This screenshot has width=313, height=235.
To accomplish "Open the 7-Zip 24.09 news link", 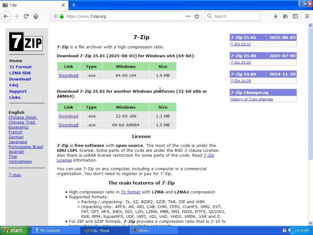I will click(x=241, y=81).
